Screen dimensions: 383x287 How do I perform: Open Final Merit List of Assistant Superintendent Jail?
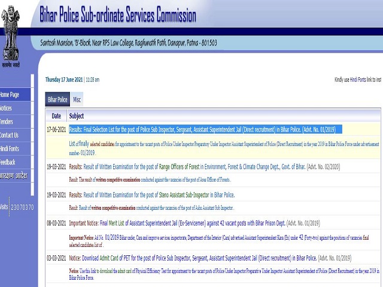click(x=194, y=223)
